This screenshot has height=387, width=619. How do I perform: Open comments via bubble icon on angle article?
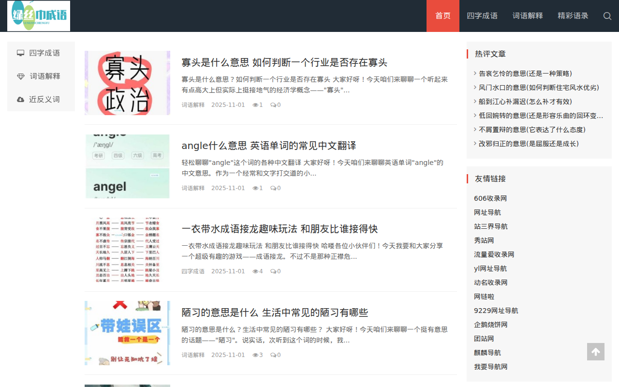pyautogui.click(x=272, y=188)
